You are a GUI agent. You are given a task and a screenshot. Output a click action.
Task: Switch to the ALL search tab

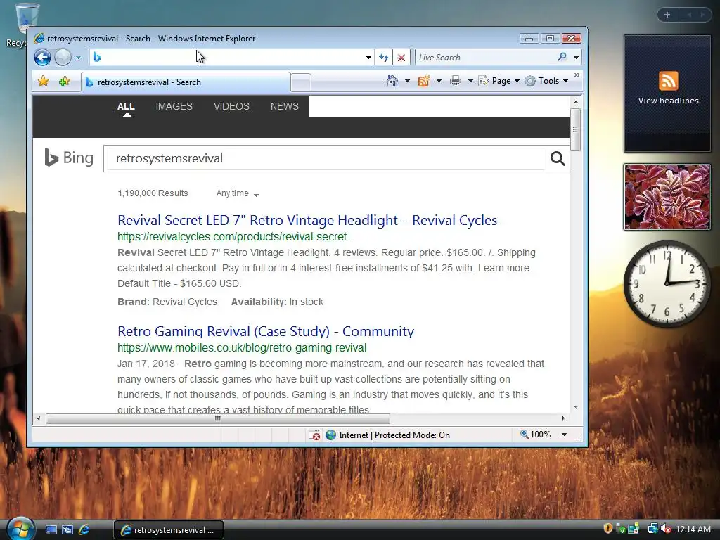[x=126, y=107]
